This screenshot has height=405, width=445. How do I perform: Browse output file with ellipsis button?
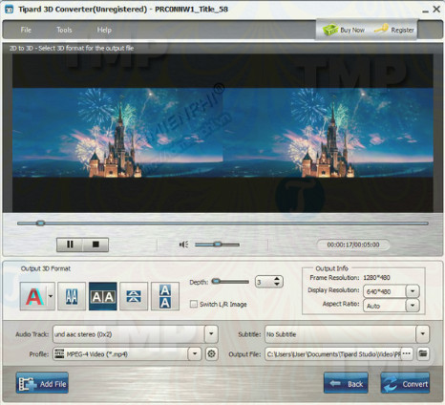coord(407,353)
